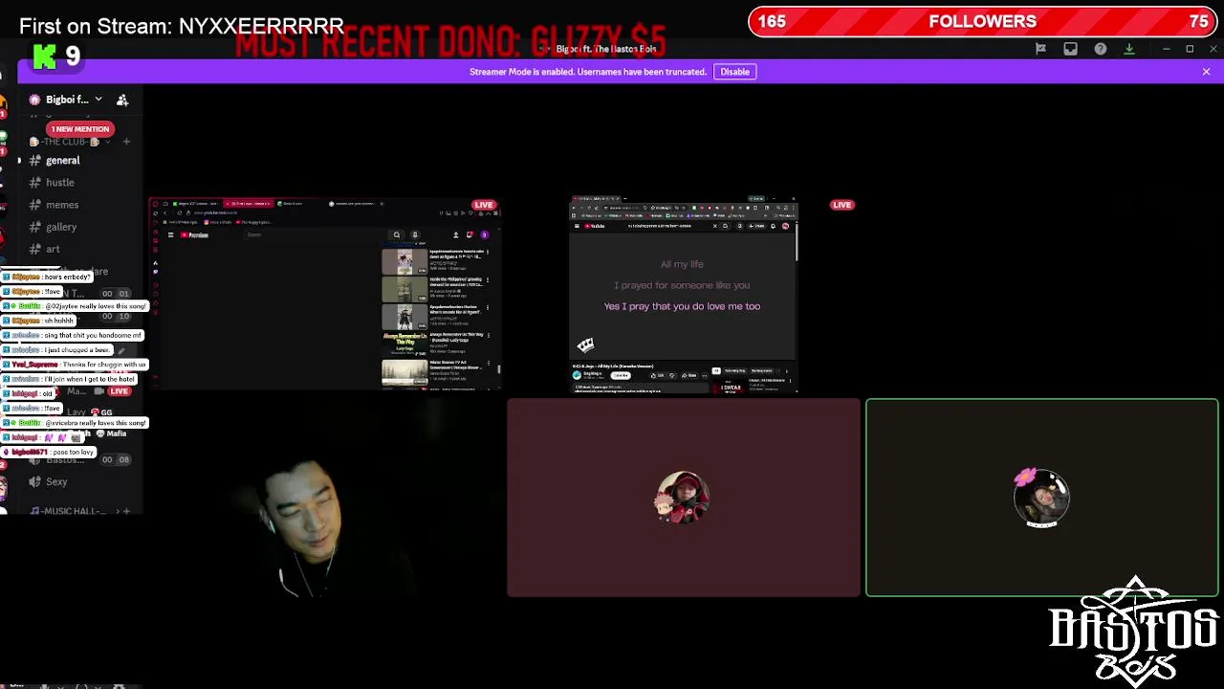Click 'Thanks for chuggin with us' message
This screenshot has height=689, width=1224.
[x=76, y=365]
